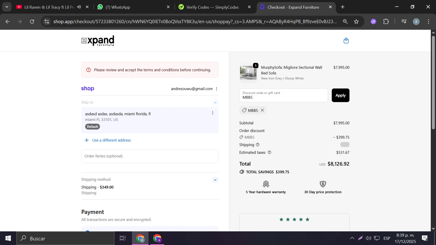Click the address bar URL

coord(195,21)
